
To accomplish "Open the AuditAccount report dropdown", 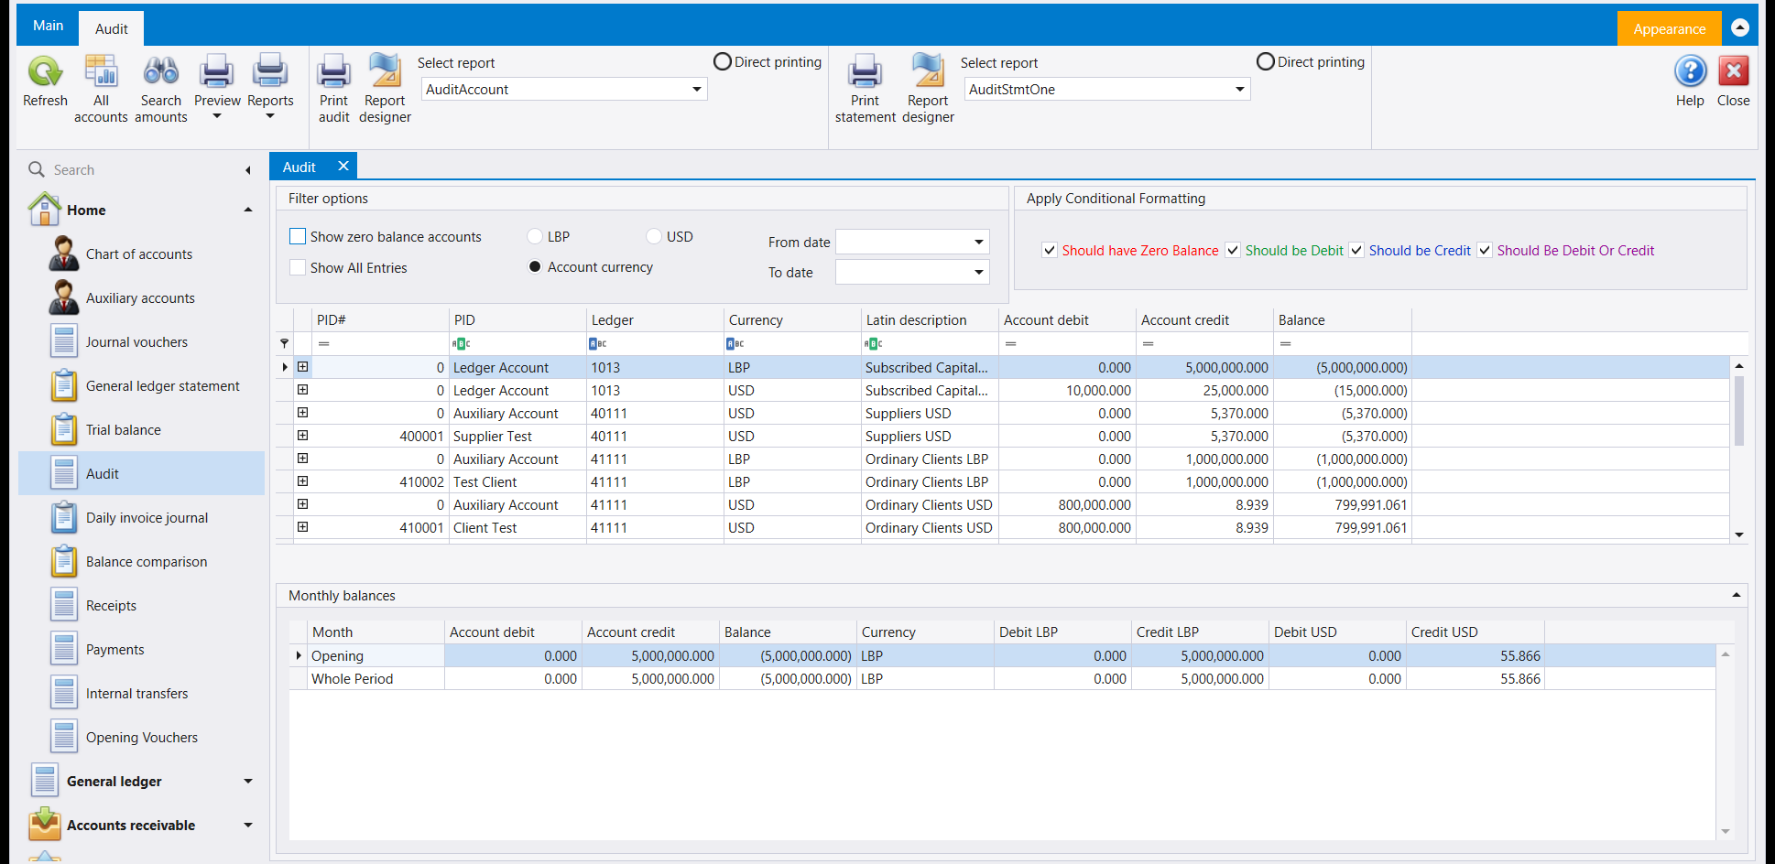I will [697, 89].
